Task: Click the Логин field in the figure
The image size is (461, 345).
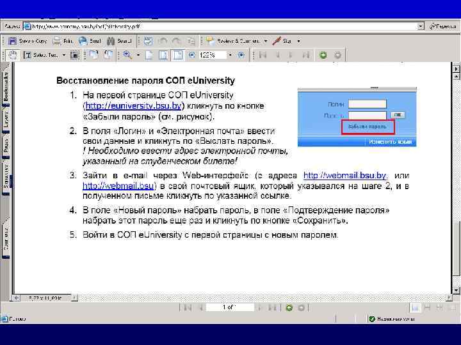Action: point(368,104)
